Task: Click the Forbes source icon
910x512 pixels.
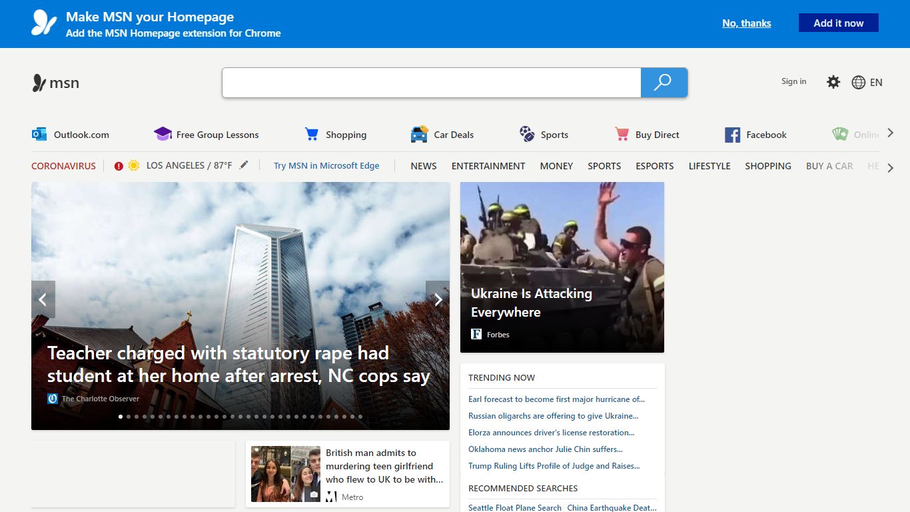Action: 476,334
